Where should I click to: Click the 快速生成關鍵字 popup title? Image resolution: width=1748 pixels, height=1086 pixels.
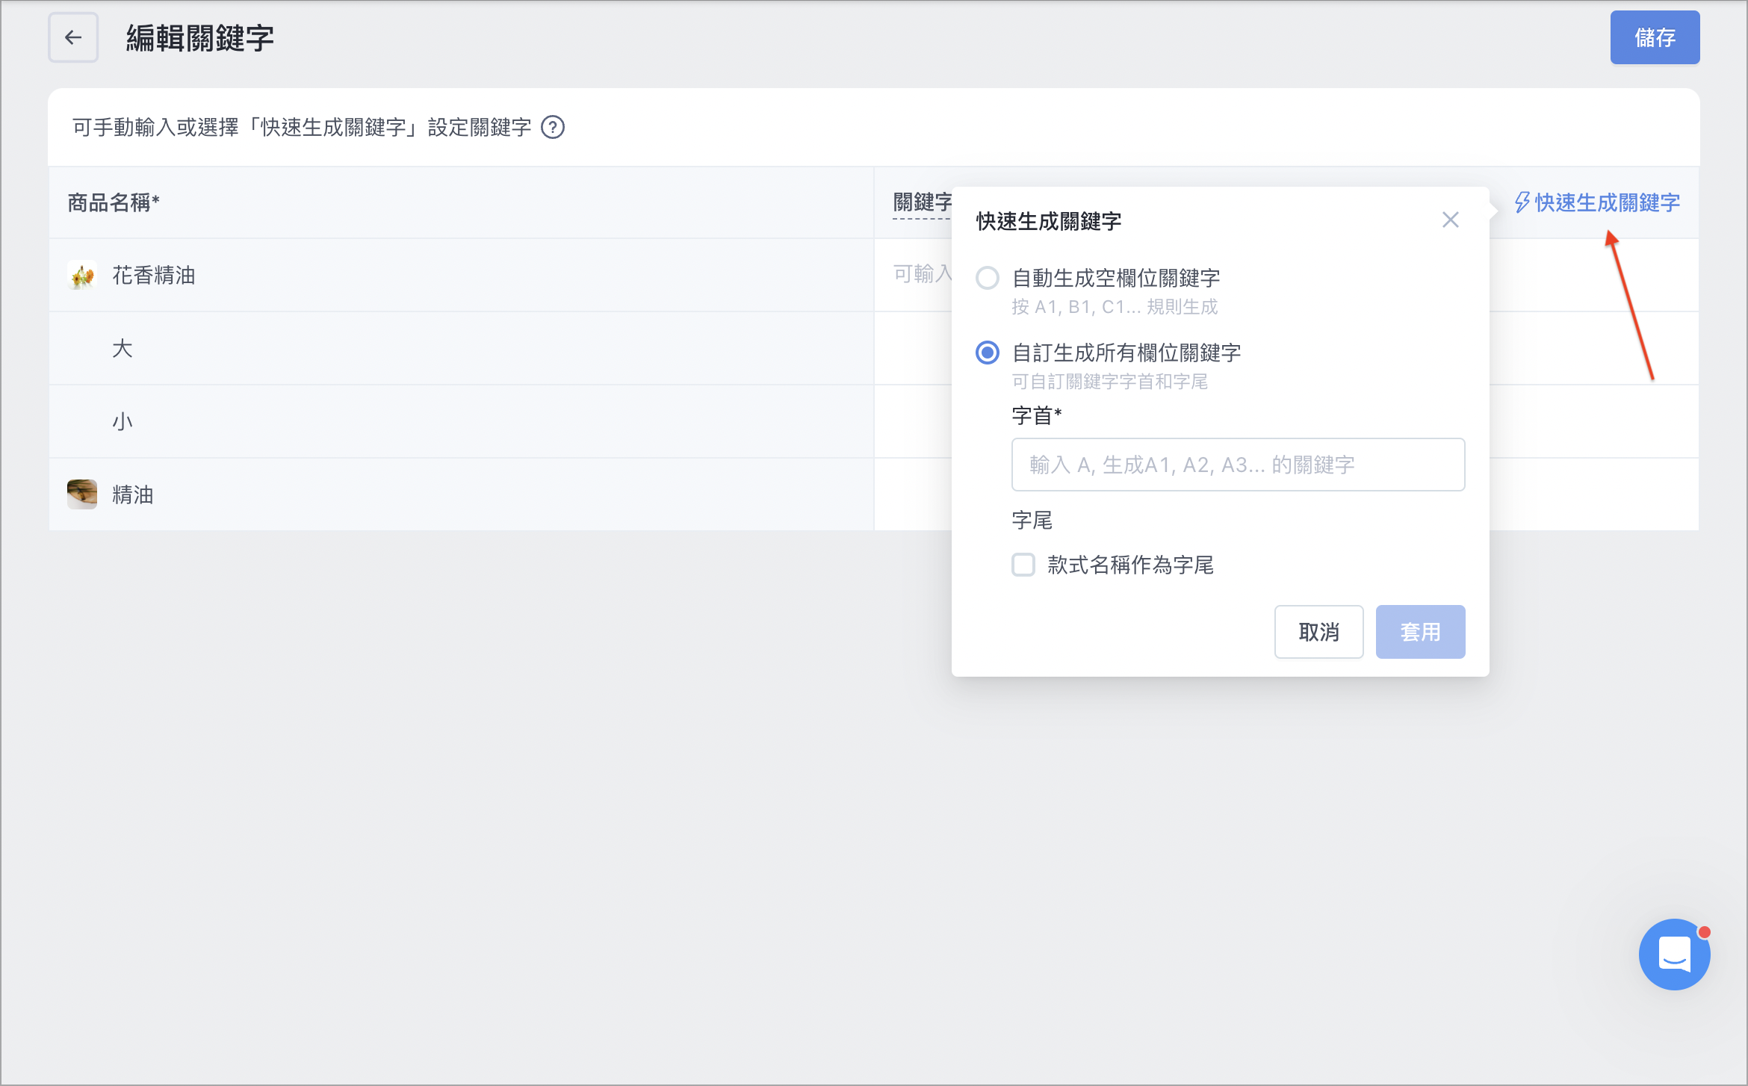(x=1049, y=221)
